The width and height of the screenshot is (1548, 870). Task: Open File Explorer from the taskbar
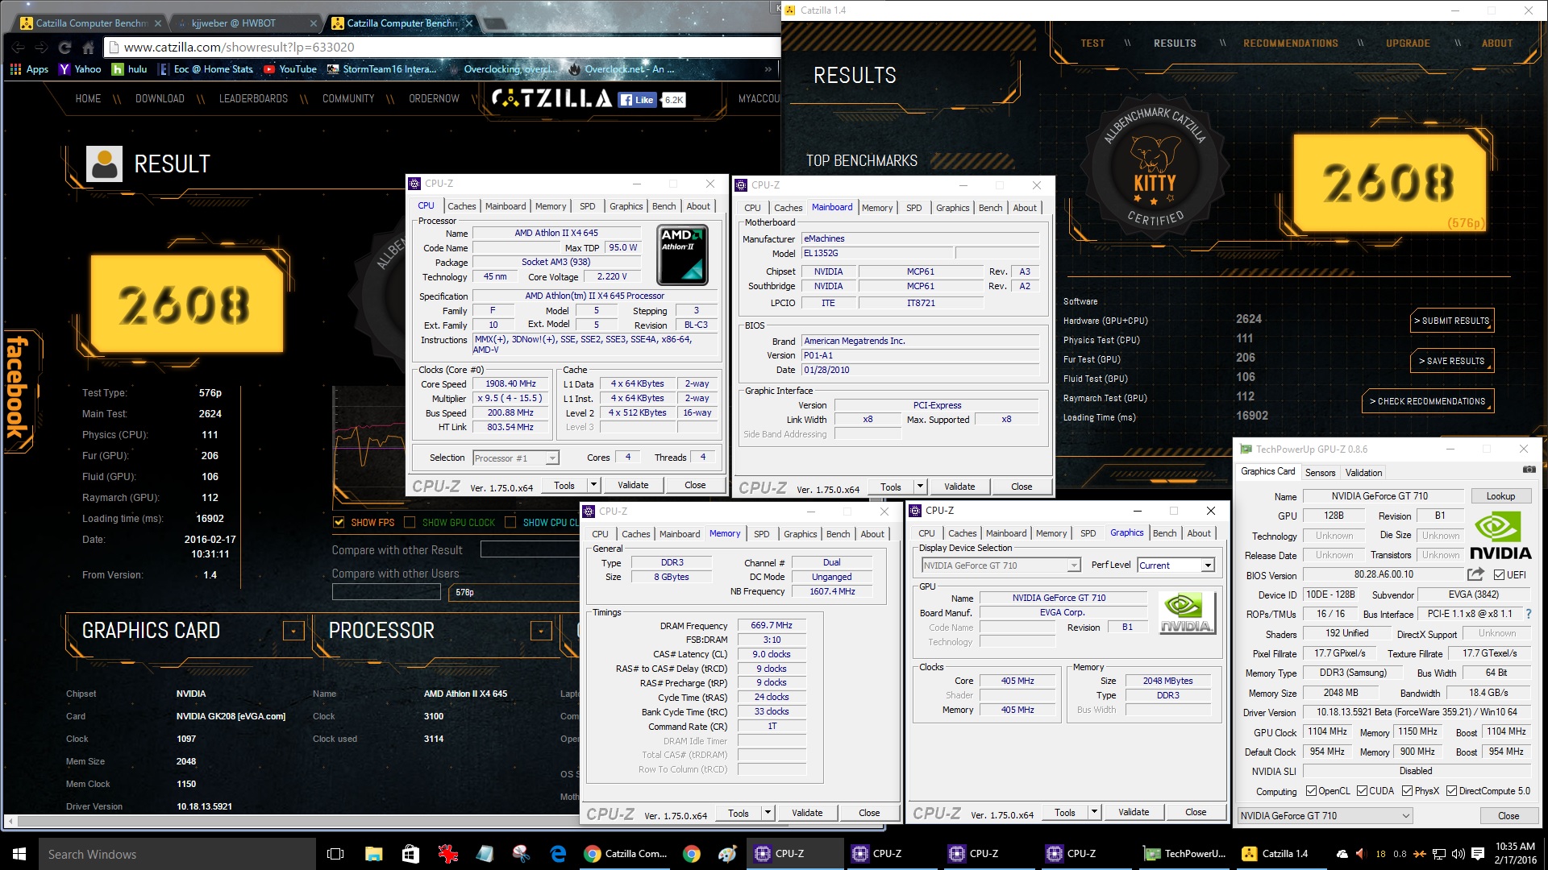[x=373, y=854]
